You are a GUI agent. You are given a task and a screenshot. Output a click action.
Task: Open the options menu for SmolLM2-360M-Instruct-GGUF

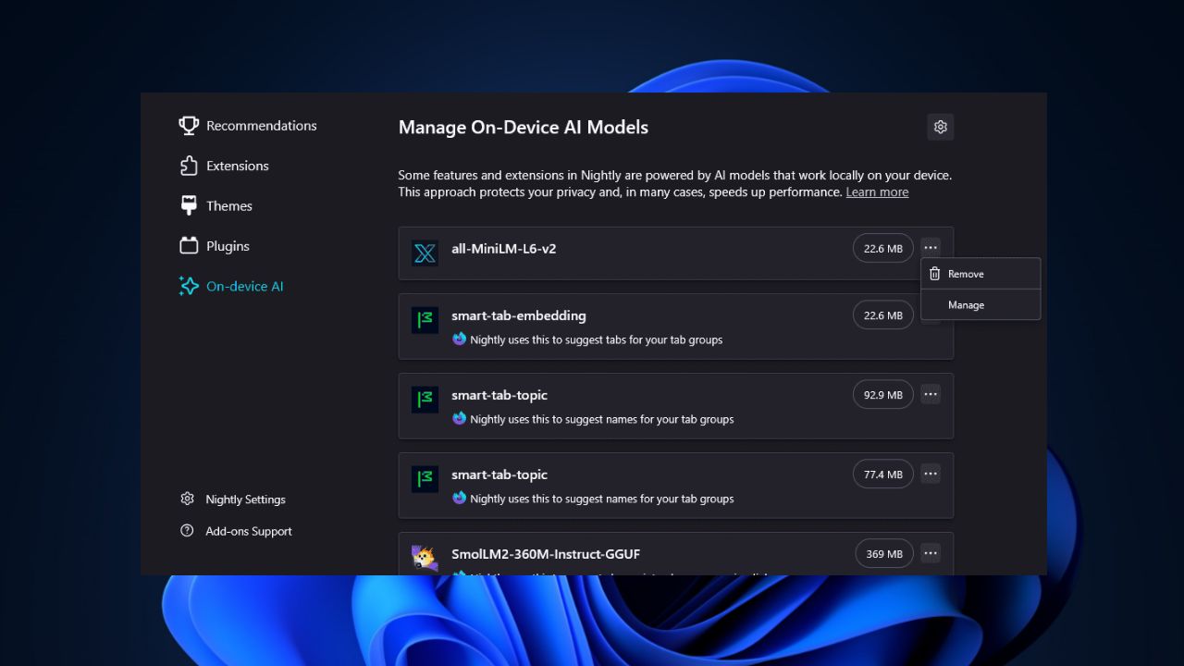(931, 553)
